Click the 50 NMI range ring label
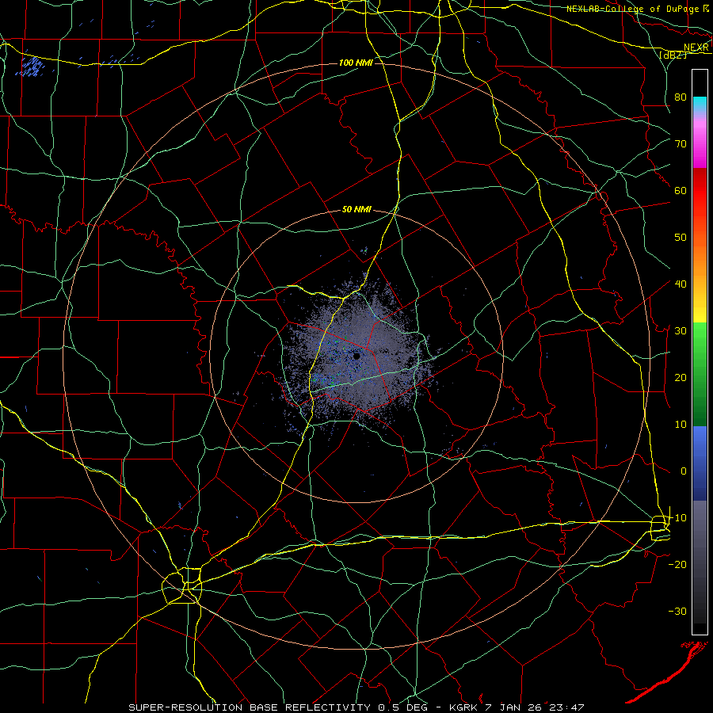 [x=356, y=210]
